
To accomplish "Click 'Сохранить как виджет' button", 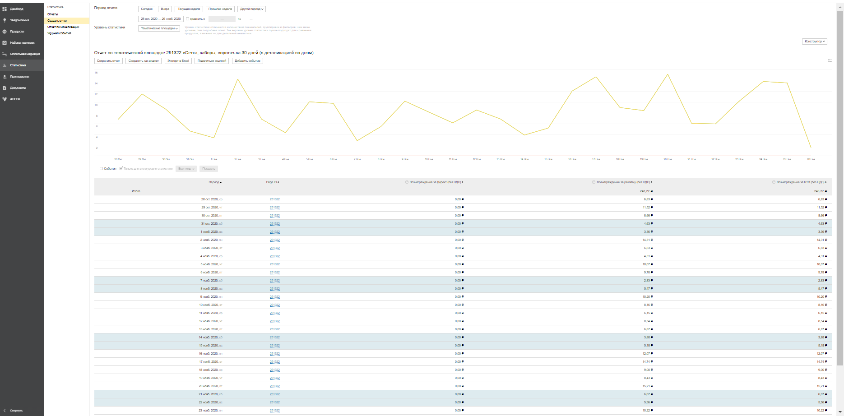I will click(144, 61).
